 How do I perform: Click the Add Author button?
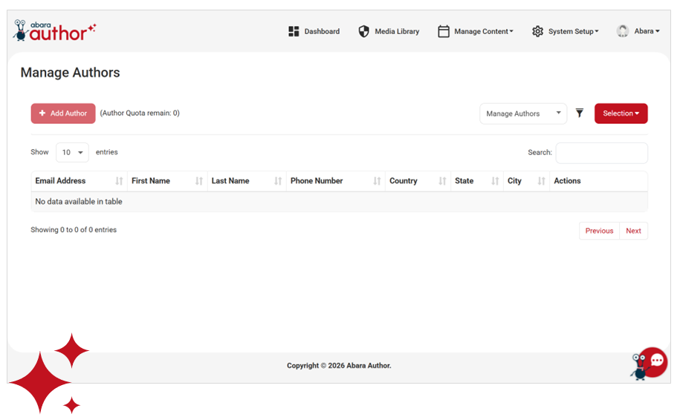pyautogui.click(x=63, y=114)
